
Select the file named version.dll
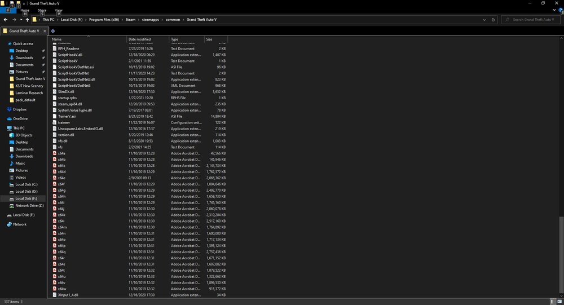tap(66, 135)
